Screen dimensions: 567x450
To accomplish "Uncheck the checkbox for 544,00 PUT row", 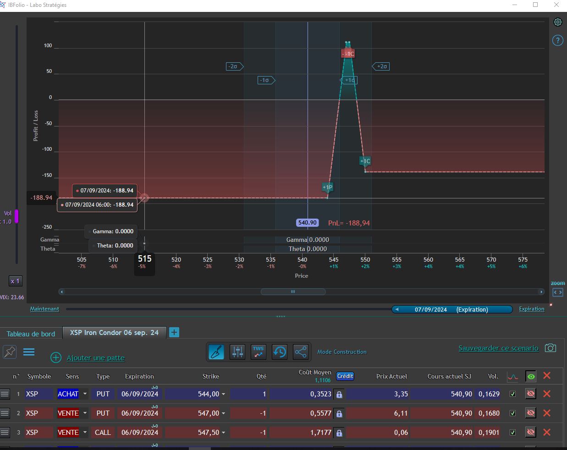I will click(x=513, y=394).
